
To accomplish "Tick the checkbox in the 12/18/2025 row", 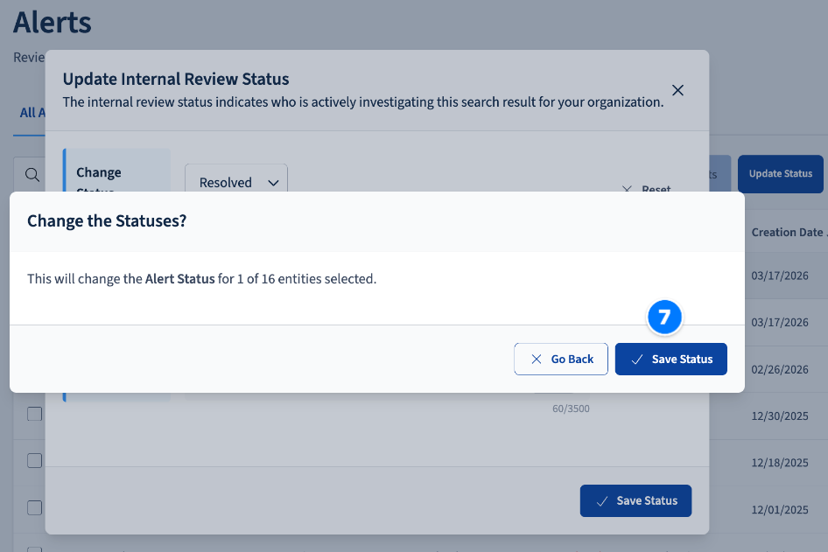I will tap(35, 460).
